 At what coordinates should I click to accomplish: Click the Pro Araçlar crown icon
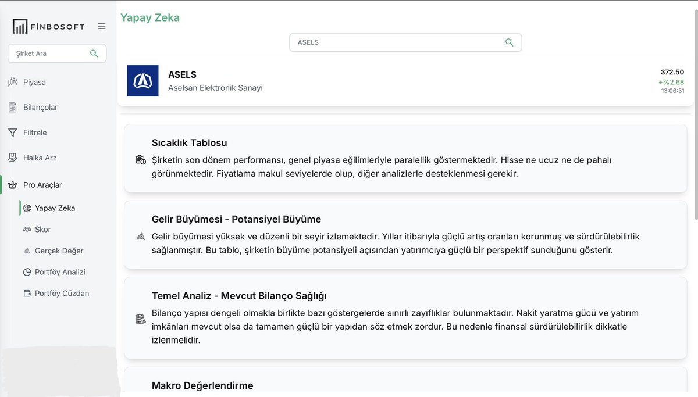(13, 185)
